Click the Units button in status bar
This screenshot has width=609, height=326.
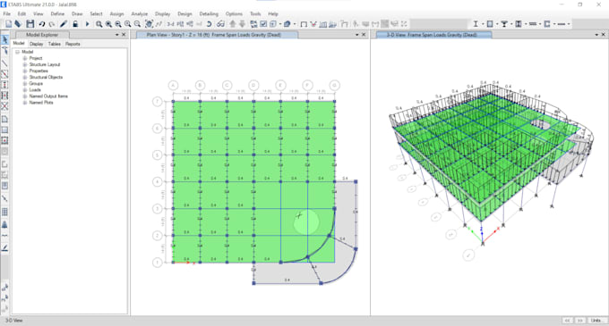(597, 321)
